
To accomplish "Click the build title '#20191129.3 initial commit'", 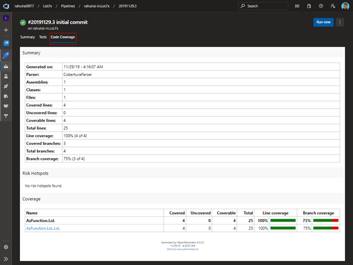I will click(x=57, y=22).
